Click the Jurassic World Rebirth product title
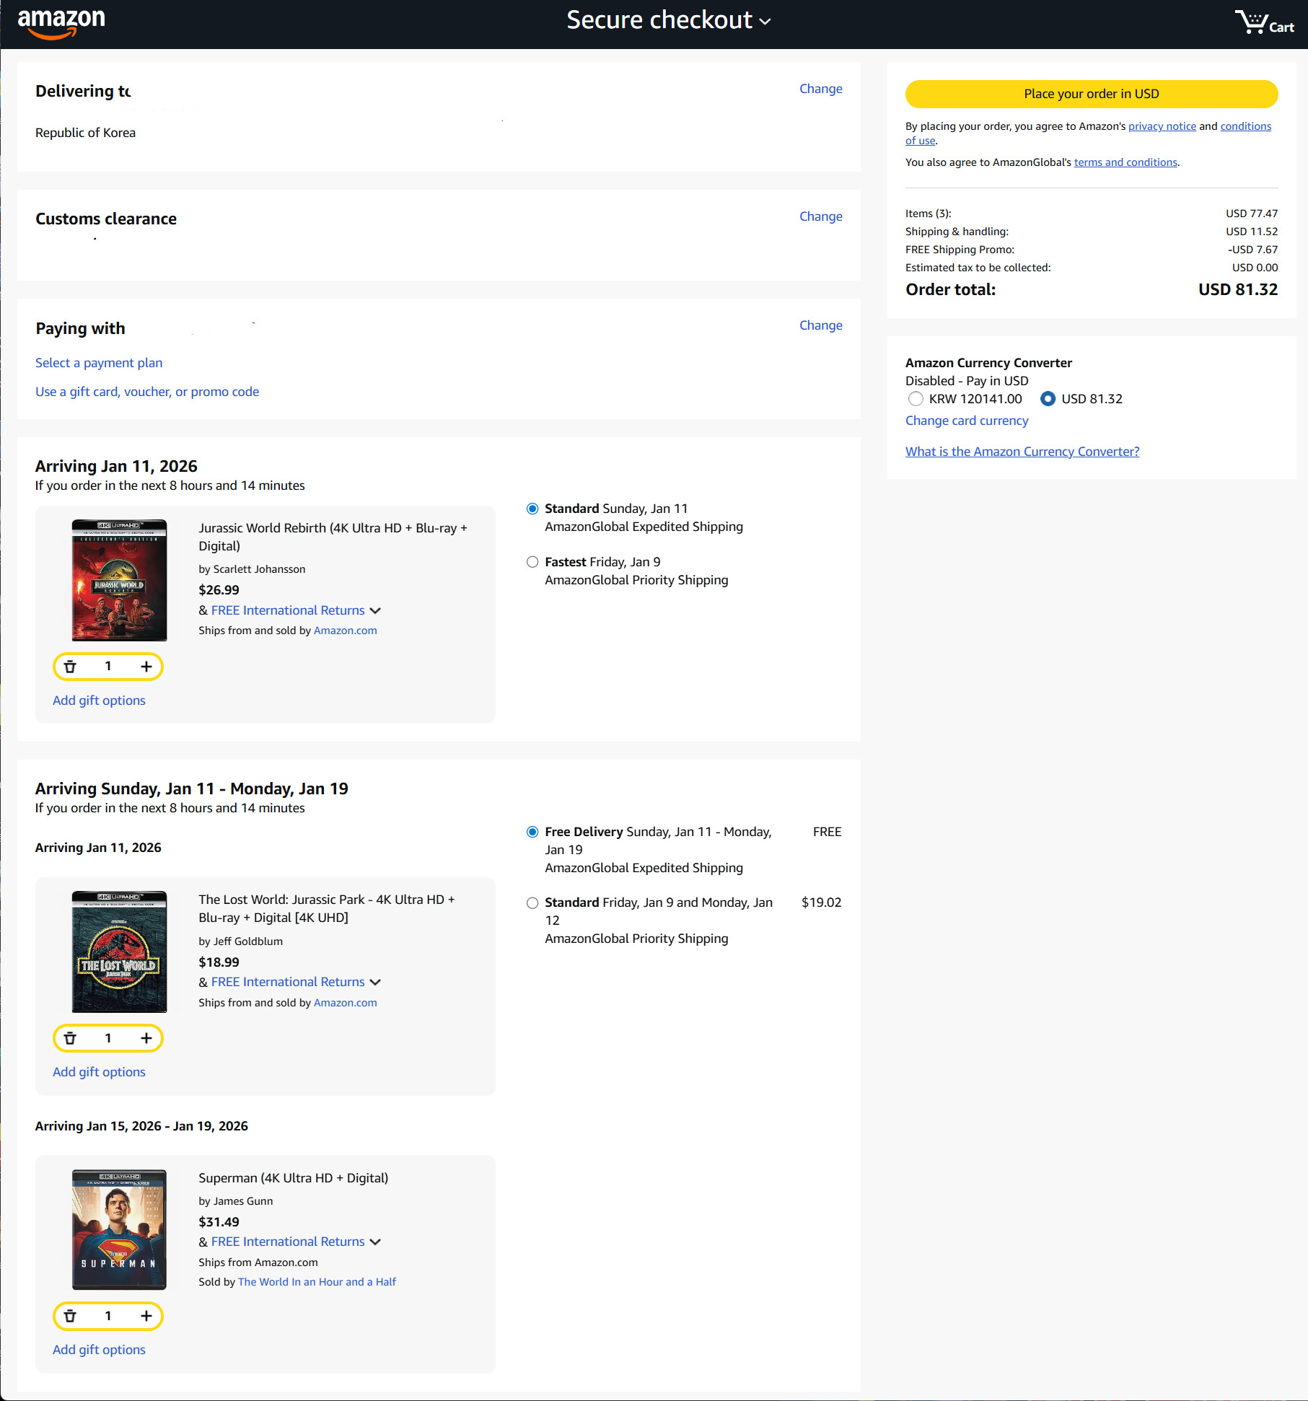This screenshot has width=1308, height=1401. (x=333, y=537)
